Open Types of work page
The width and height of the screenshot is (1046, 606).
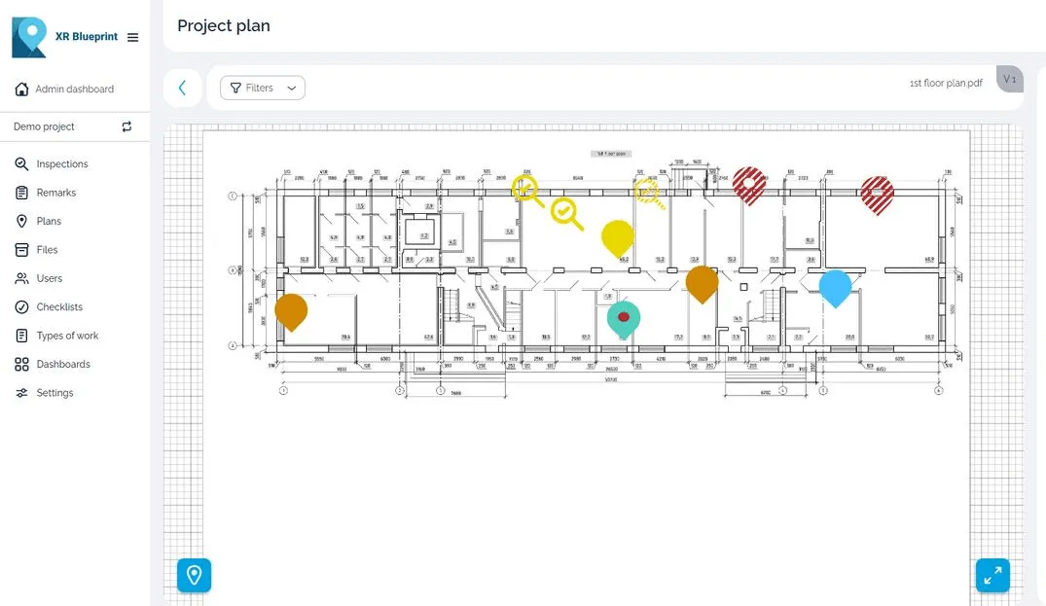click(67, 336)
